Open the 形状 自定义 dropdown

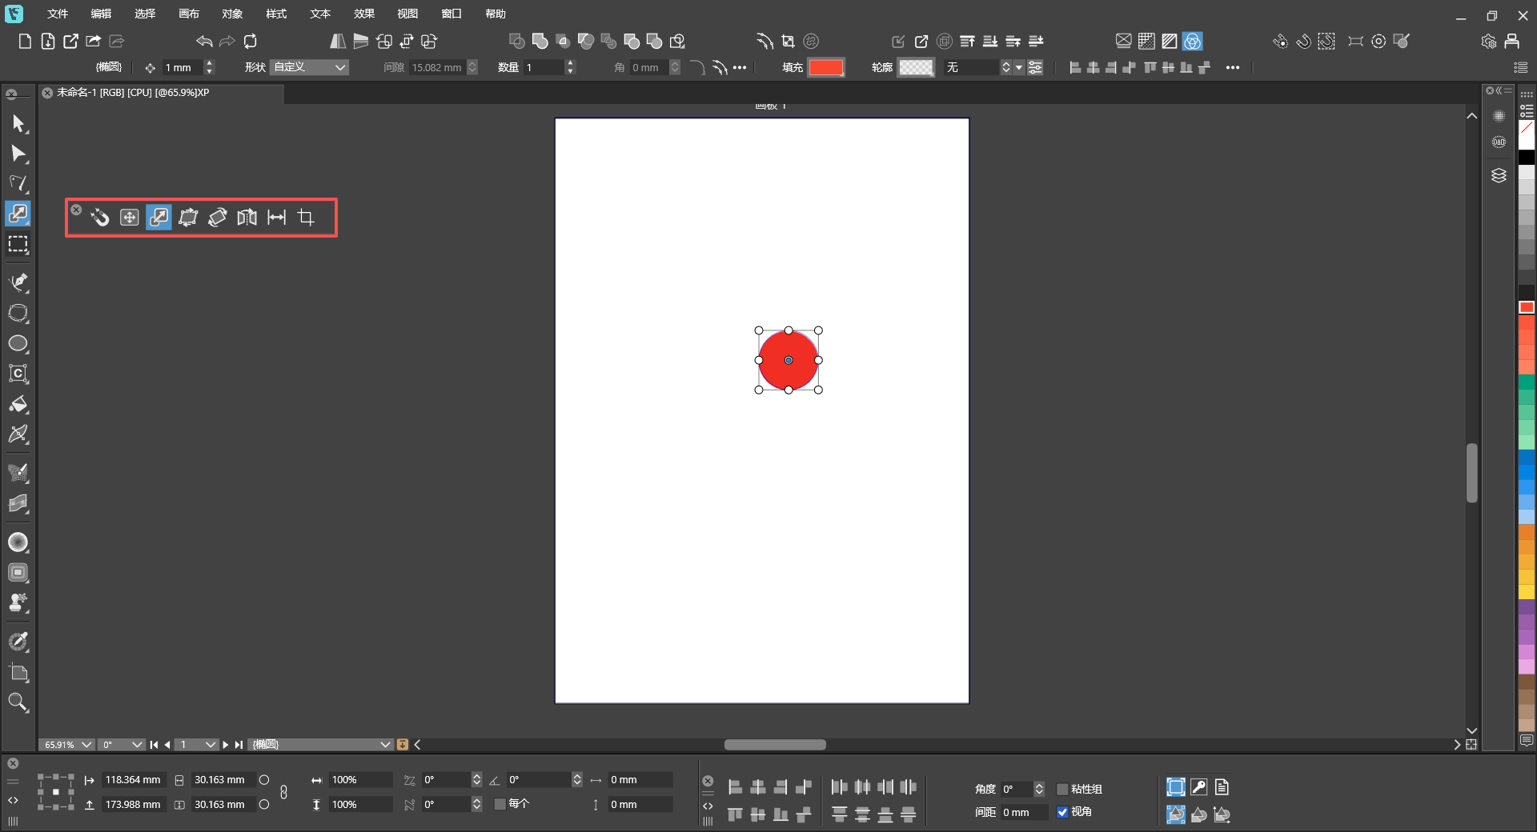[309, 67]
